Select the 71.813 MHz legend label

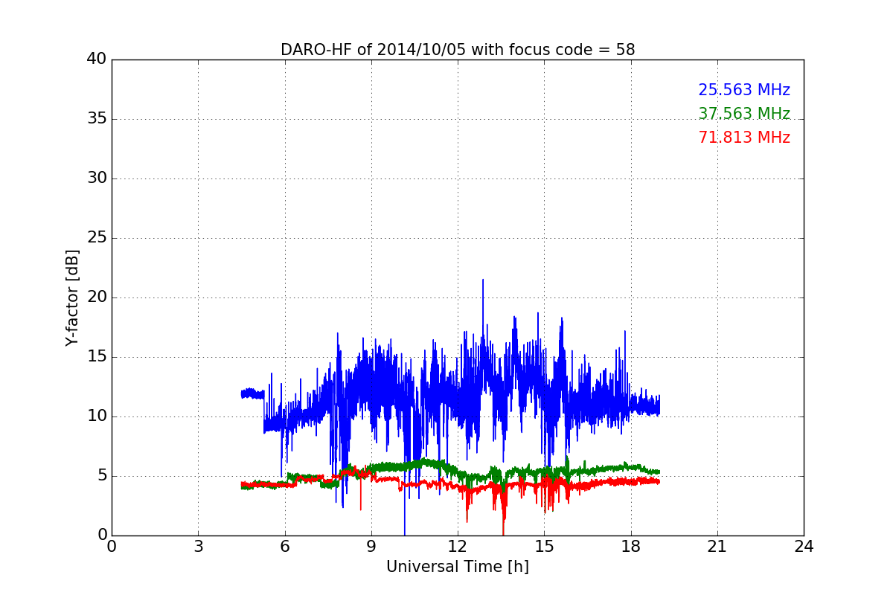click(x=744, y=138)
